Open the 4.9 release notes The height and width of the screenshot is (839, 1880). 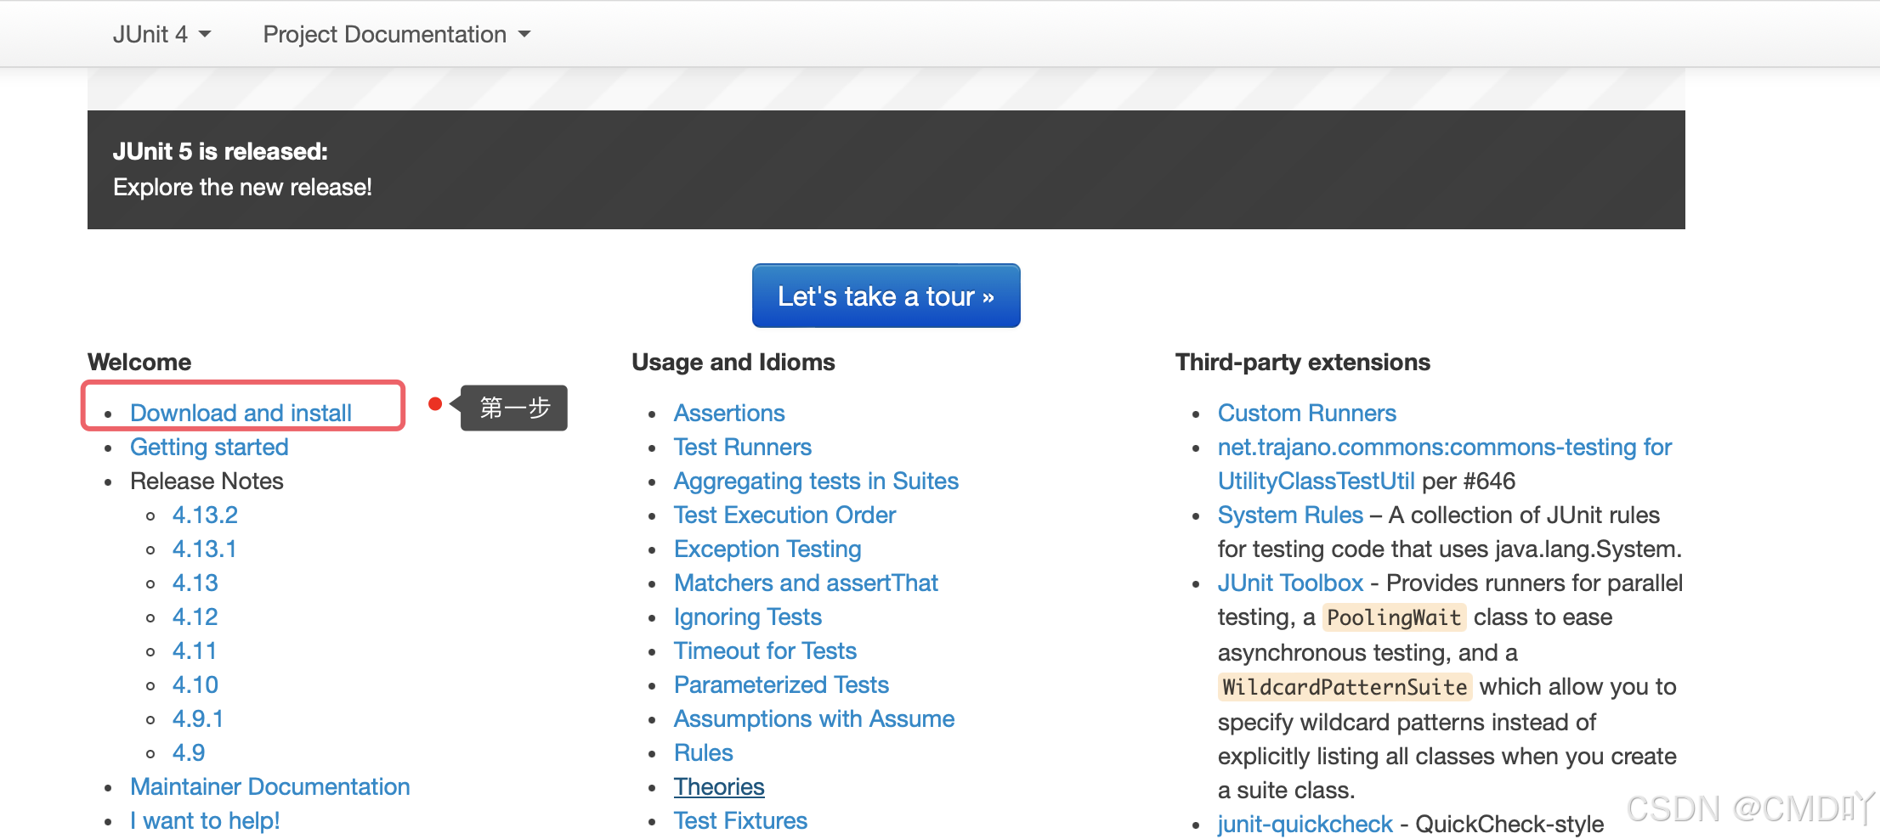pos(189,752)
